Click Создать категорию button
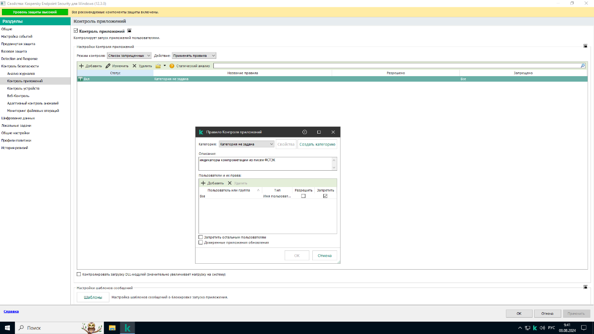 coord(317,144)
